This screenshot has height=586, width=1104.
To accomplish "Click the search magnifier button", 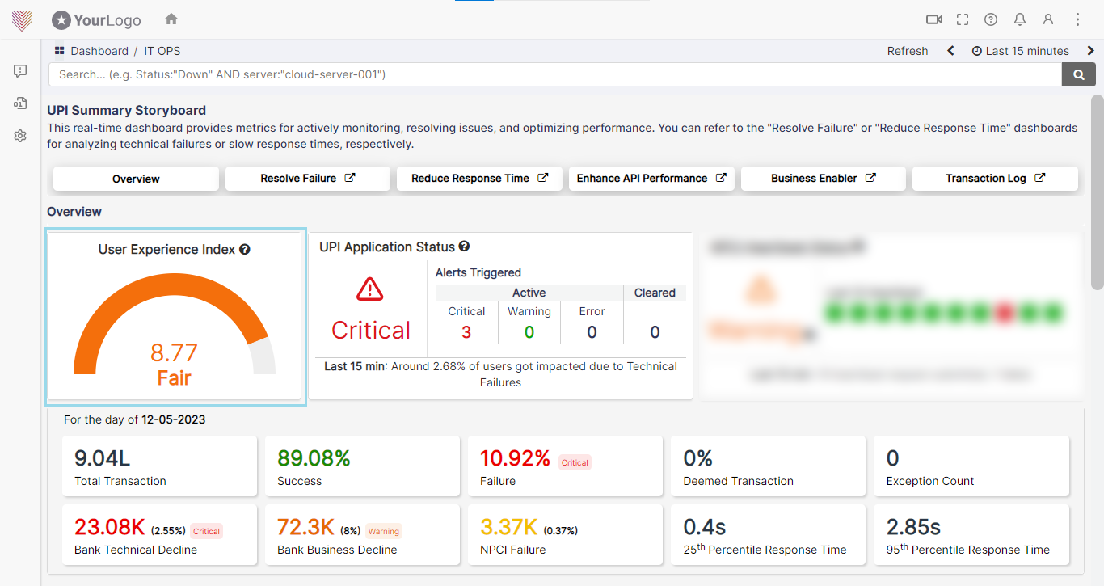I will tap(1078, 74).
